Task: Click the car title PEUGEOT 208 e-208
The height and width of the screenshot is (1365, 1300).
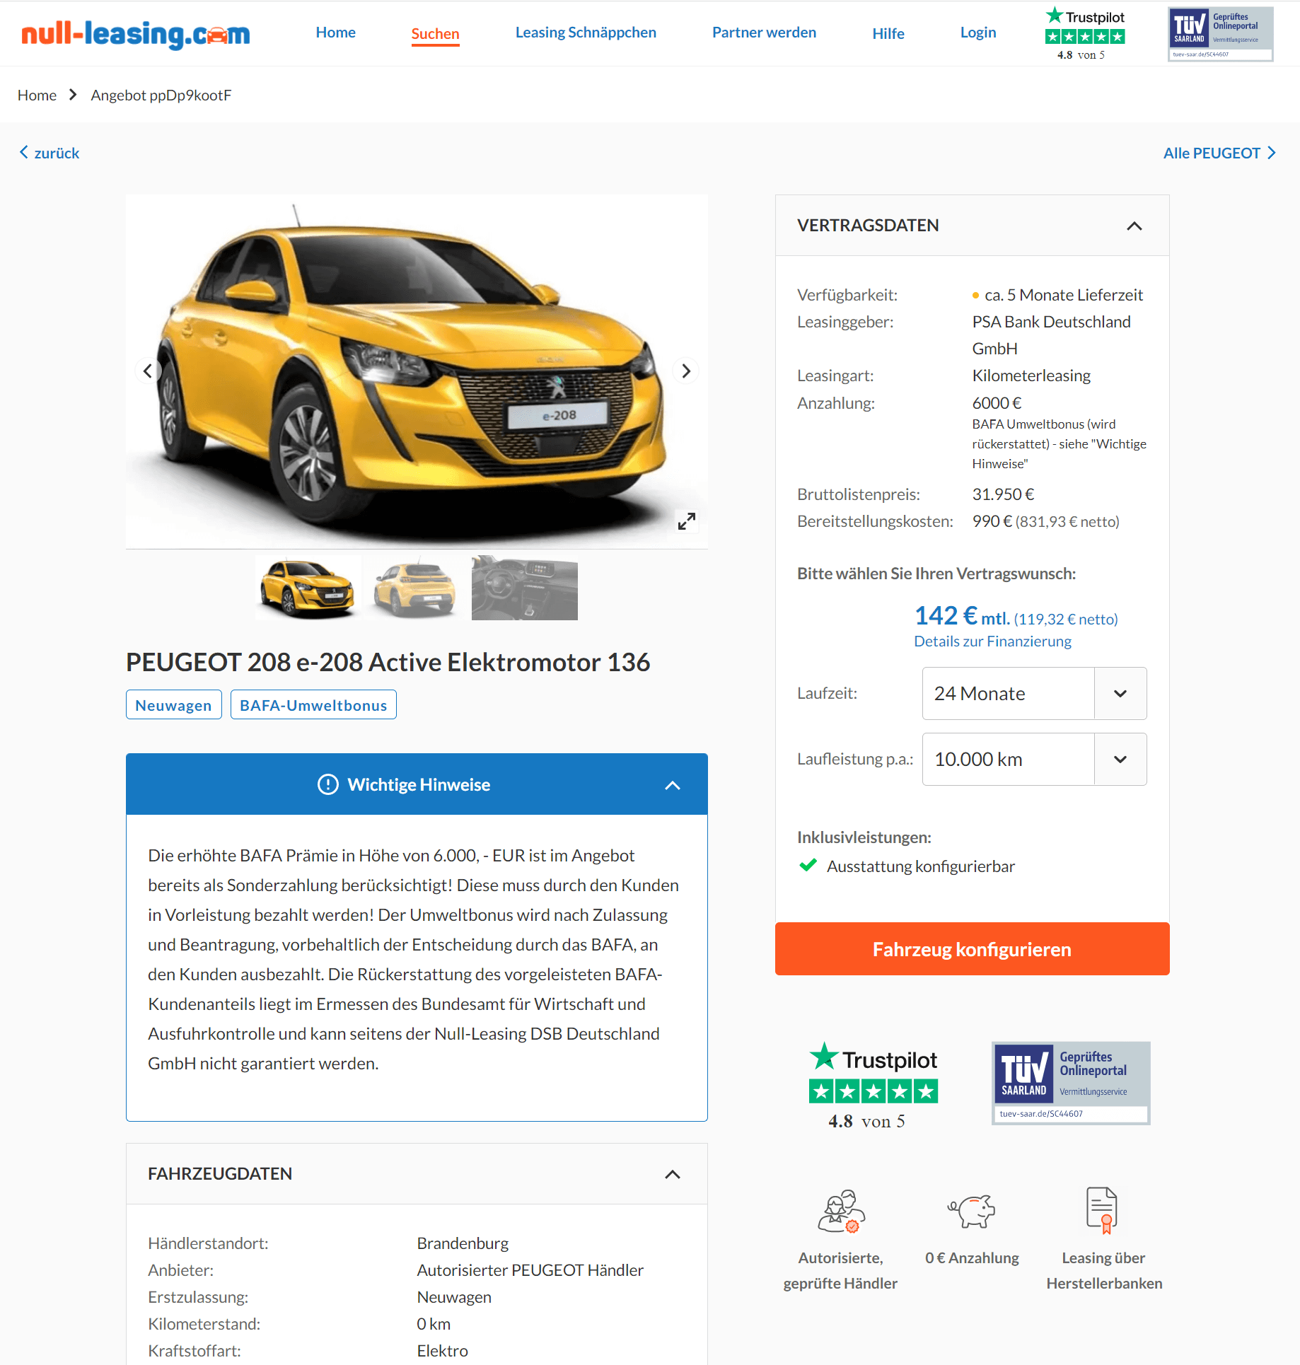Action: 388,663
